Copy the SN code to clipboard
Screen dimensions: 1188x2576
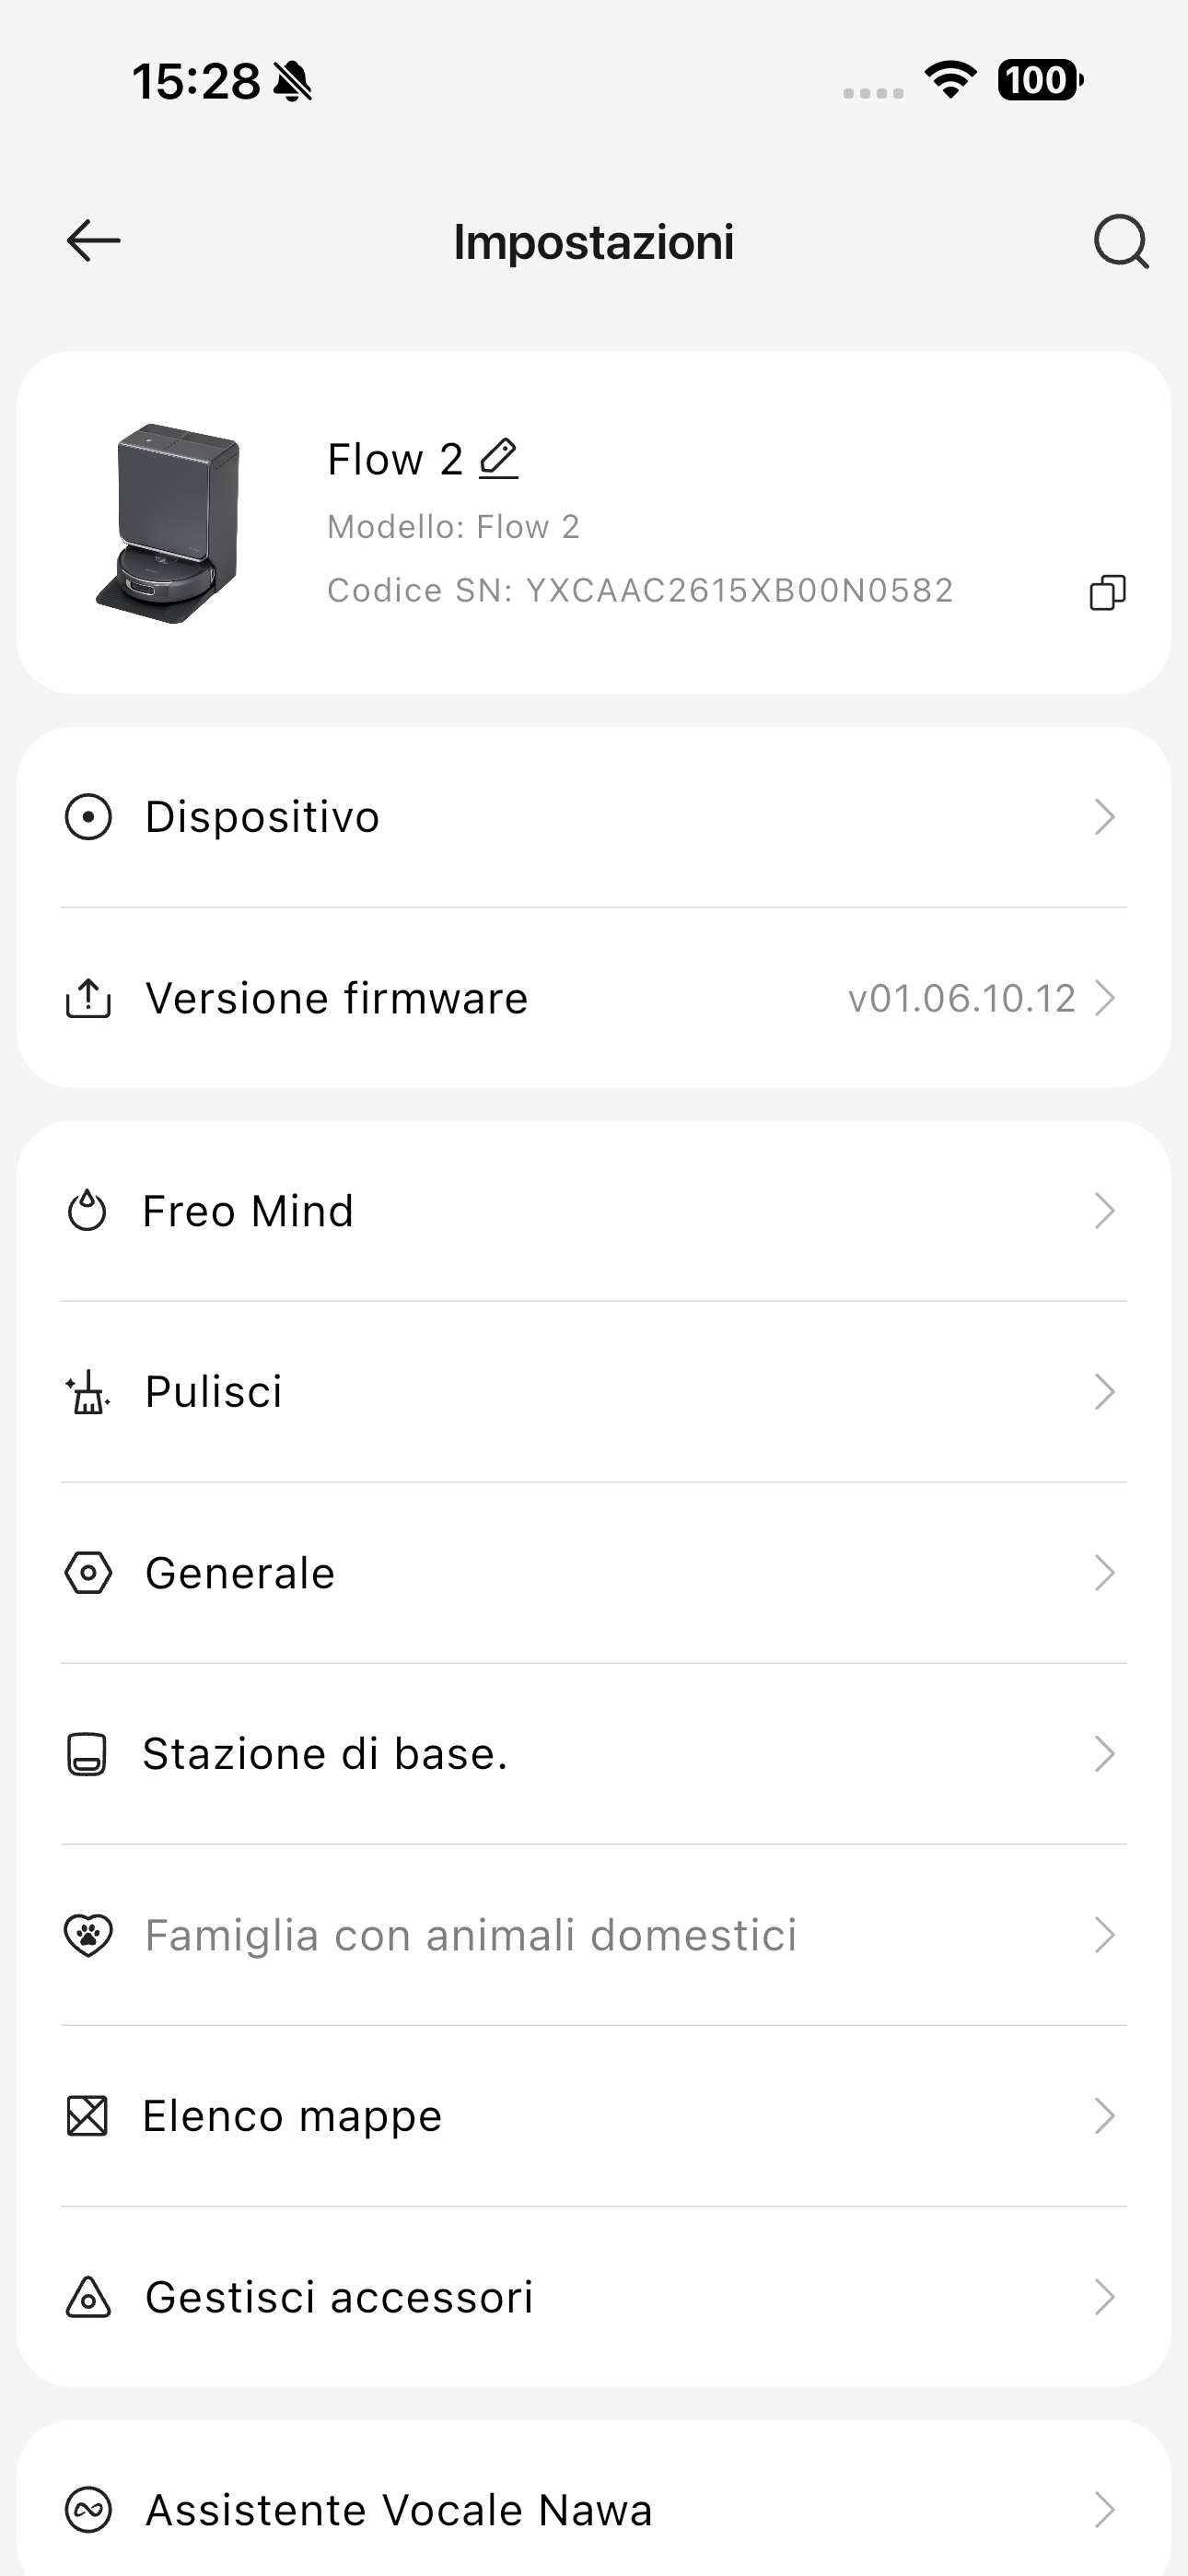[x=1107, y=592]
